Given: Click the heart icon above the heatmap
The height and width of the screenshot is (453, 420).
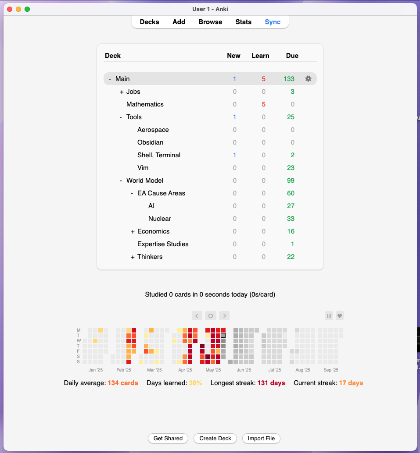Looking at the screenshot, I should pyautogui.click(x=339, y=315).
